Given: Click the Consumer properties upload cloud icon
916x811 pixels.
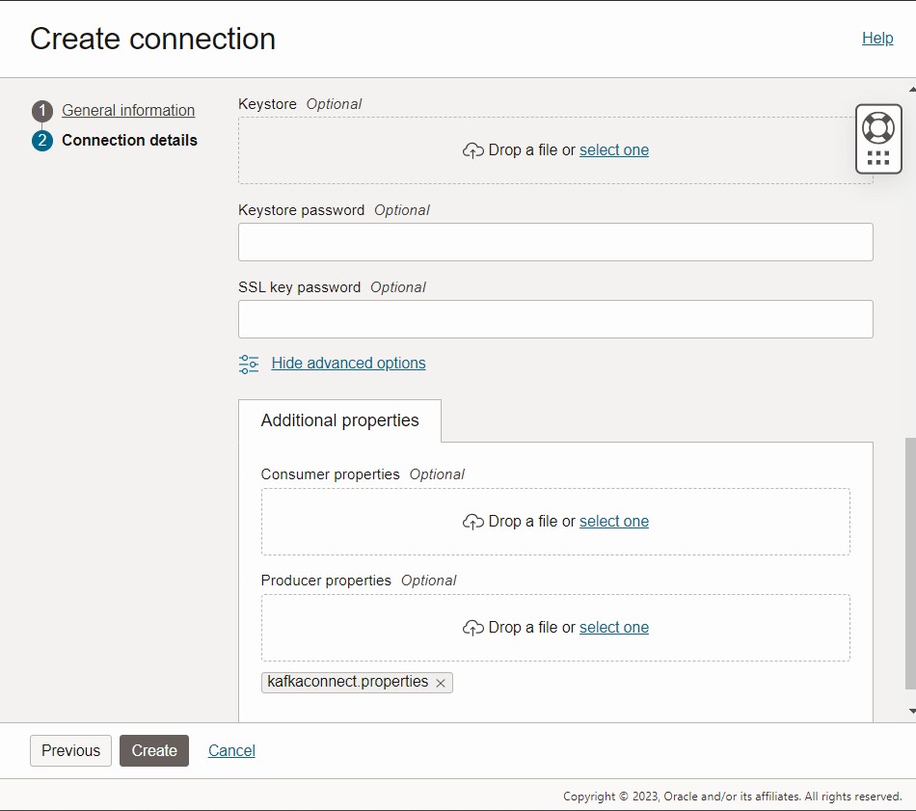Looking at the screenshot, I should [472, 522].
